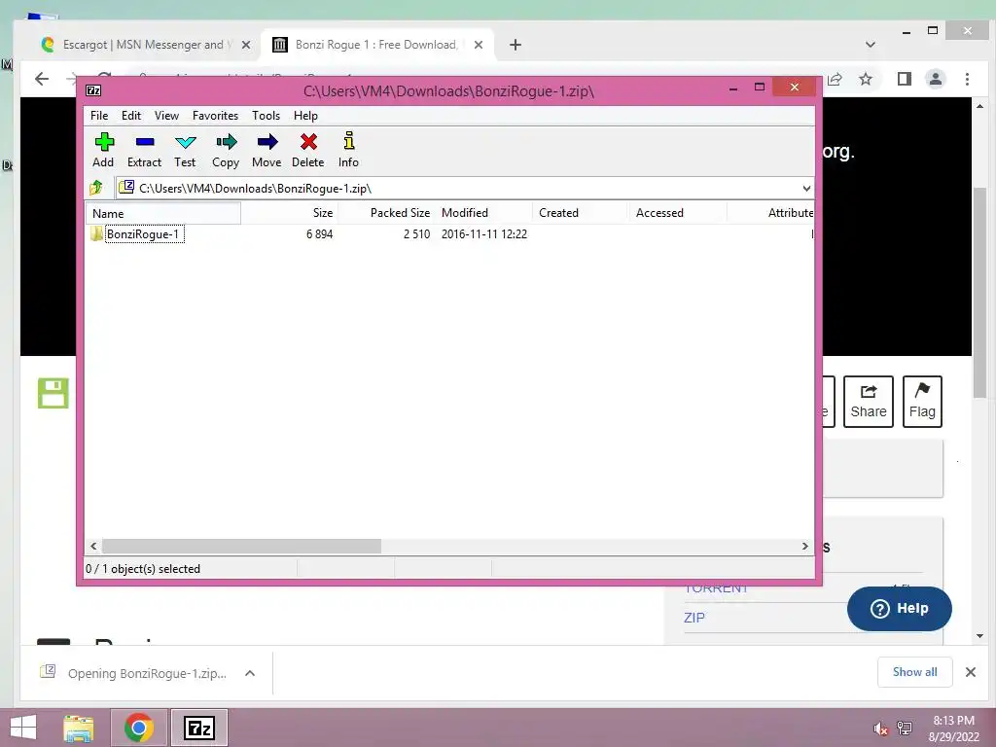
Task: Extract files with the Extract toolbar icon
Action: pos(144,150)
